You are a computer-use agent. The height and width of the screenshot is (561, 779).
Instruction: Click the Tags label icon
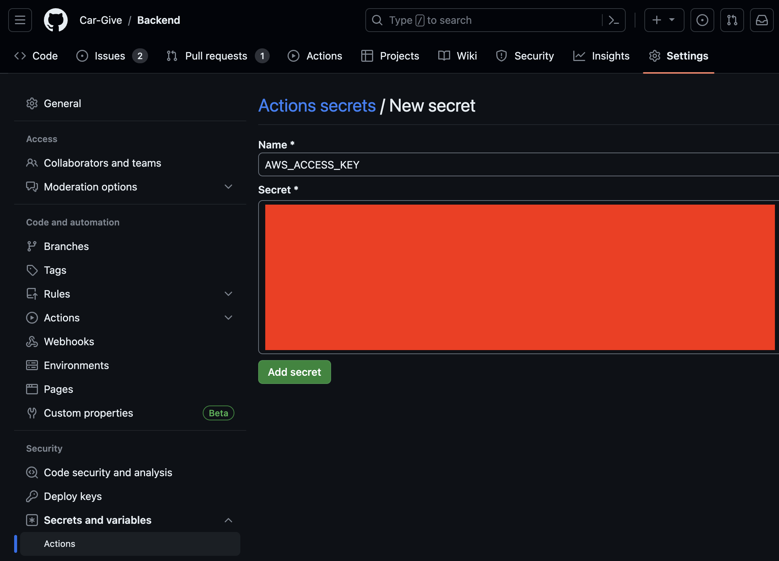(32, 270)
